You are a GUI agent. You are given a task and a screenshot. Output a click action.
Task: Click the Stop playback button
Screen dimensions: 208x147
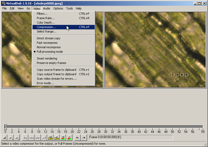click(4, 138)
